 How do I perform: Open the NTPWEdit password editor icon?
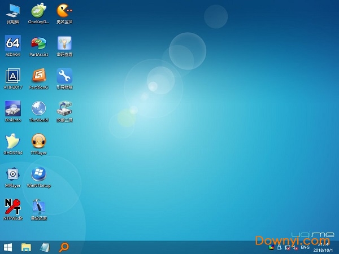pyautogui.click(x=12, y=207)
